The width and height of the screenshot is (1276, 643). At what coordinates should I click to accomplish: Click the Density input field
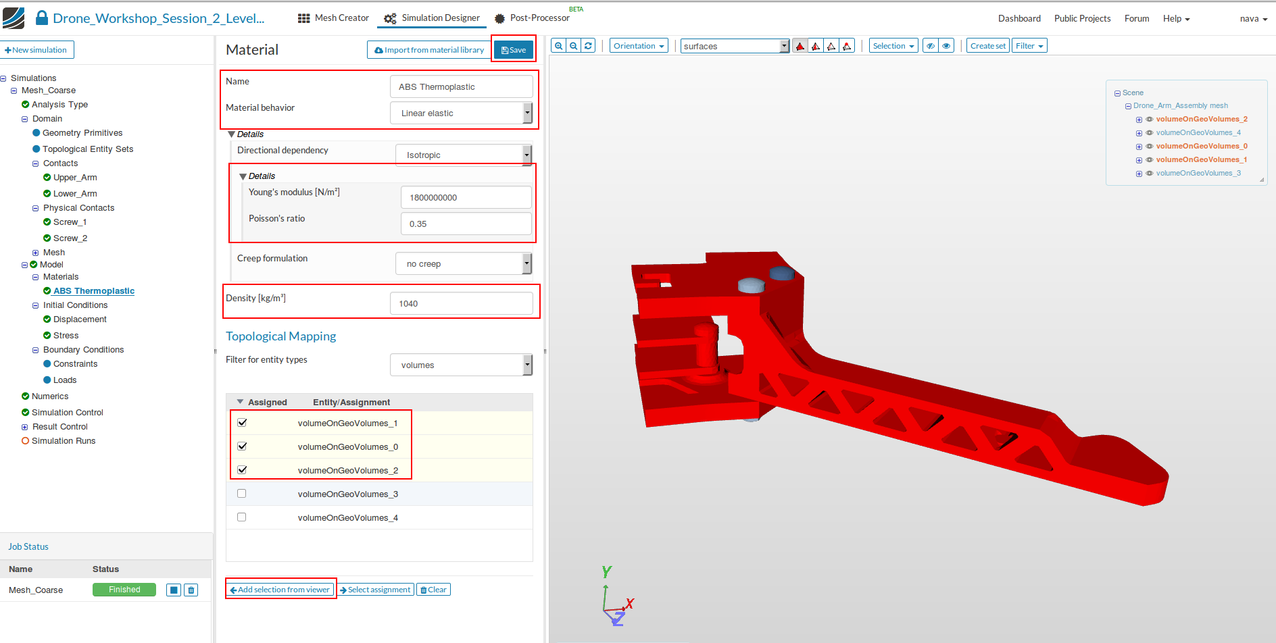pyautogui.click(x=461, y=304)
